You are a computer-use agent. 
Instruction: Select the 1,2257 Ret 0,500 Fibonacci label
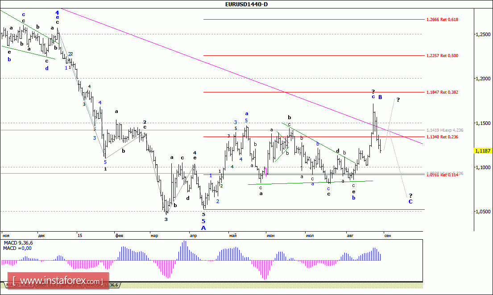coord(442,56)
